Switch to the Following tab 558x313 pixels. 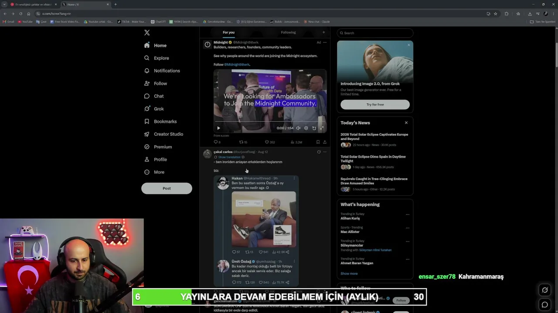pyautogui.click(x=288, y=32)
